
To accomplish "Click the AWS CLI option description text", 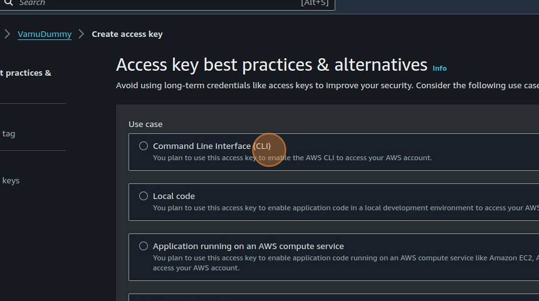I will (x=292, y=158).
